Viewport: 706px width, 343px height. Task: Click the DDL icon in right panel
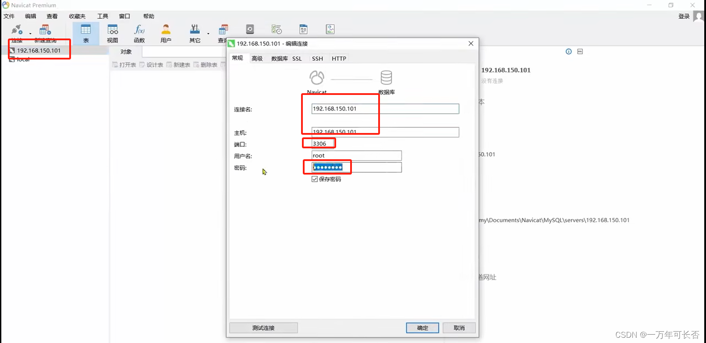coord(580,51)
